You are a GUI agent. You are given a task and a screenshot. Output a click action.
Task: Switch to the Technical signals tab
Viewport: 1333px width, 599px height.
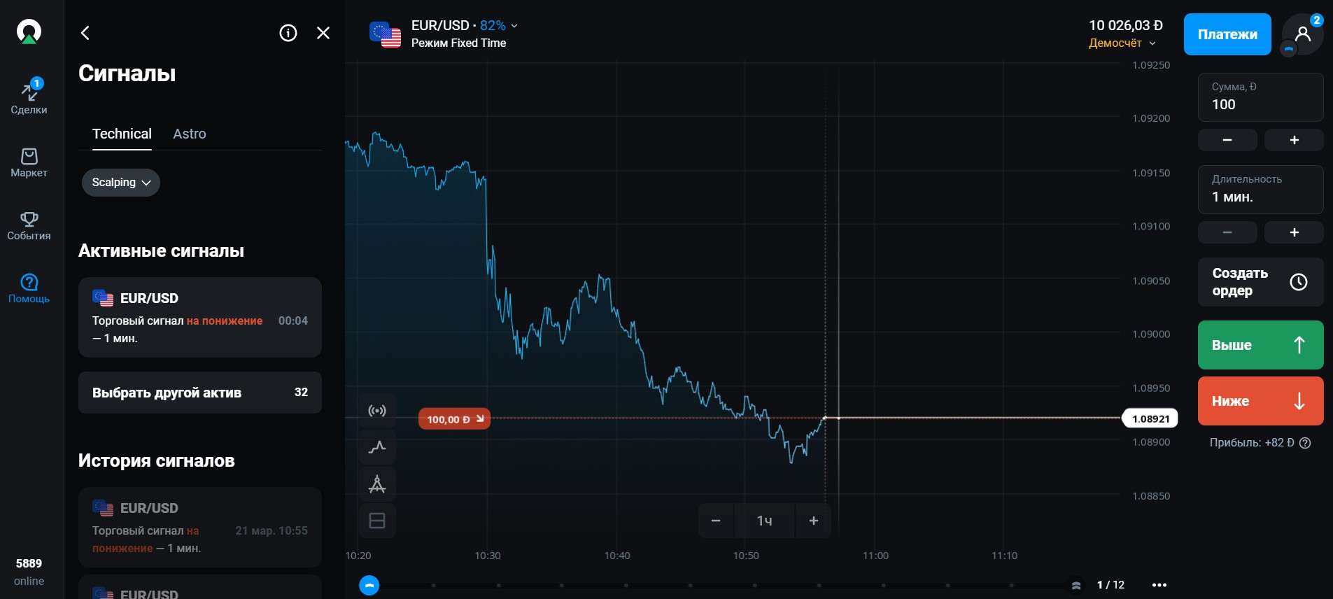[122, 134]
